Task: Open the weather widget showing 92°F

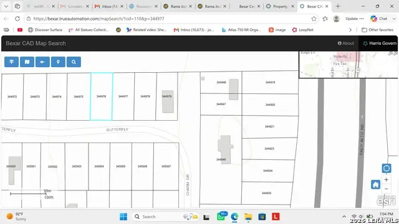Action: coord(16,217)
